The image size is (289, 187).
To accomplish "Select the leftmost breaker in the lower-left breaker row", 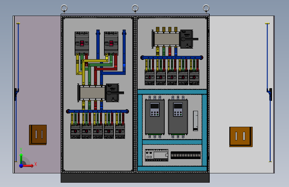I will [75, 131].
